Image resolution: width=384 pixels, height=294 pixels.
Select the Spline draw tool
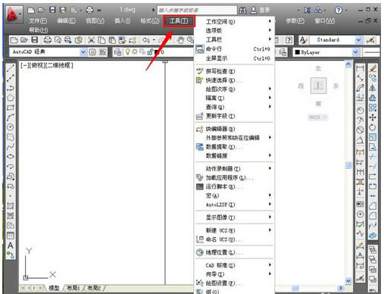11,147
